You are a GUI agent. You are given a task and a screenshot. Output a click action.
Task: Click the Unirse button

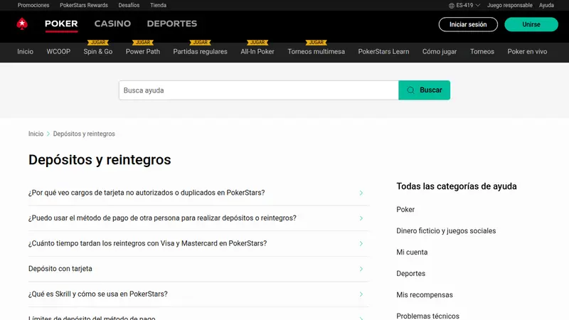531,25
